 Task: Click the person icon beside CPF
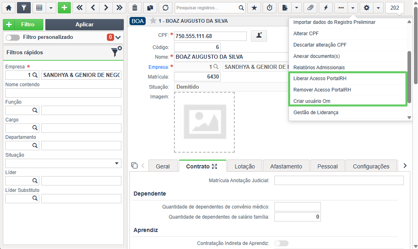point(259,36)
